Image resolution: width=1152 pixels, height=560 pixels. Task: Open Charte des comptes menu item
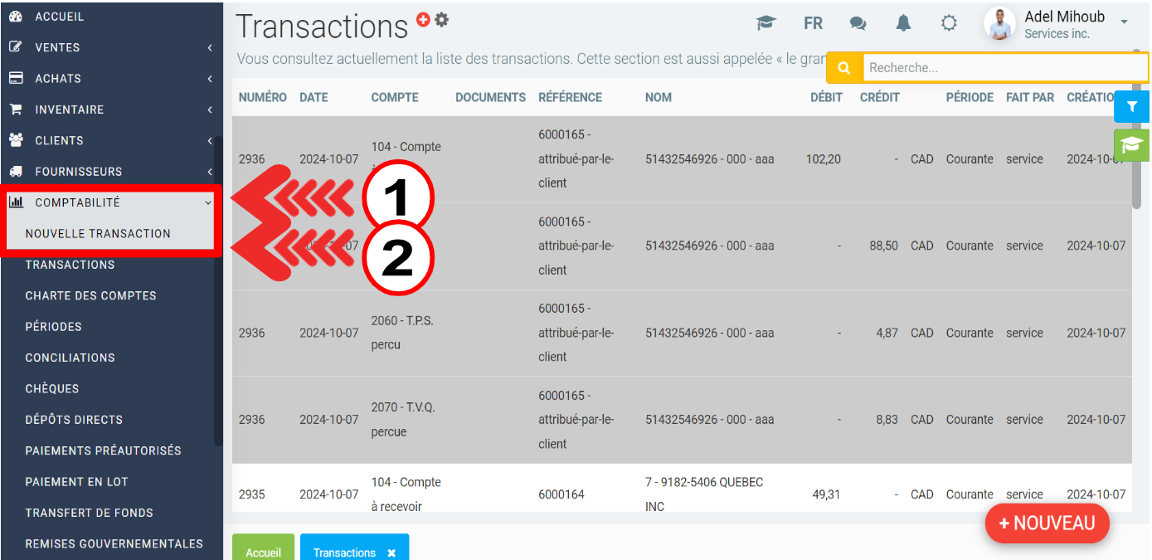(x=90, y=296)
